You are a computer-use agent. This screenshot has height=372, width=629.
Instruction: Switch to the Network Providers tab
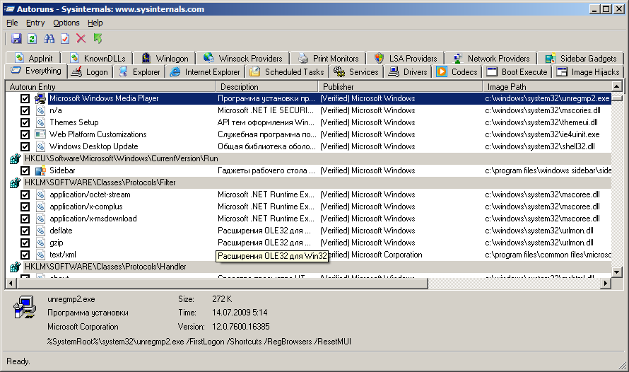point(491,59)
